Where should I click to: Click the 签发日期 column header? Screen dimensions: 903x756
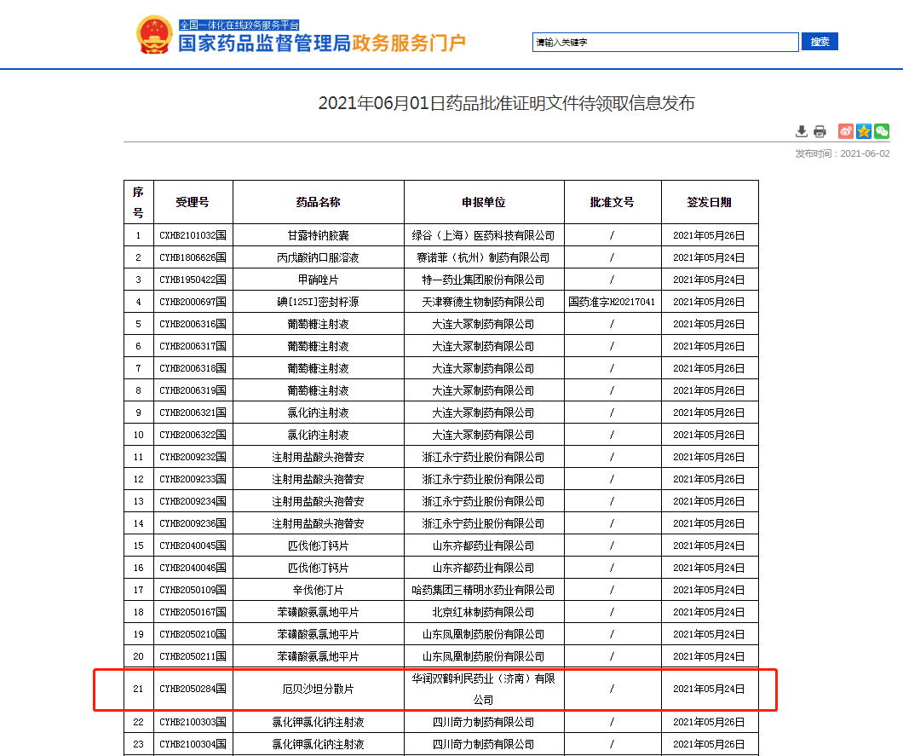[709, 202]
